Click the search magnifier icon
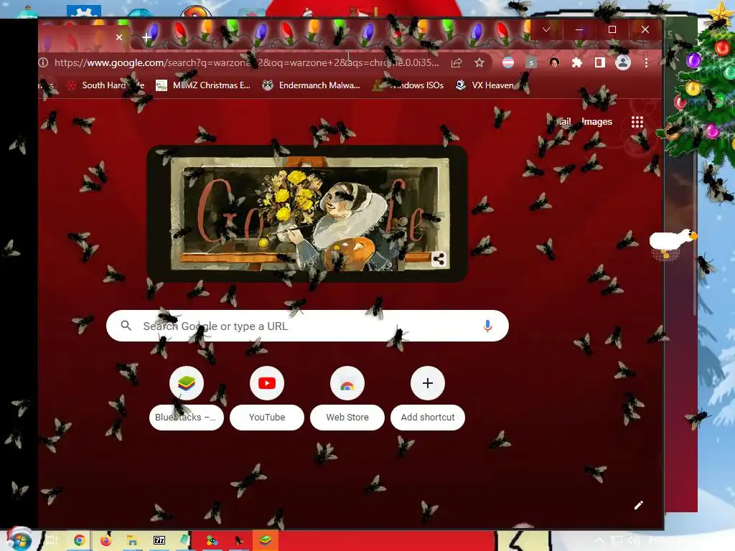Image resolution: width=735 pixels, height=551 pixels. [126, 325]
